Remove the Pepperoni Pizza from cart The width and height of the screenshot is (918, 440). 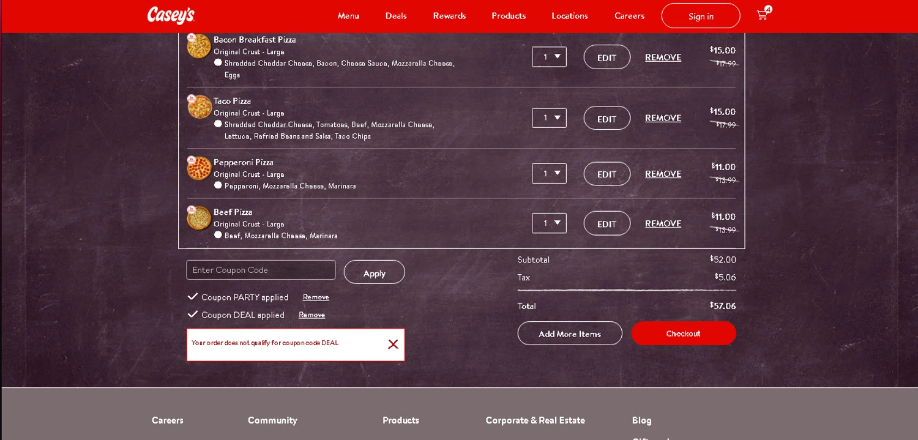pyautogui.click(x=663, y=174)
